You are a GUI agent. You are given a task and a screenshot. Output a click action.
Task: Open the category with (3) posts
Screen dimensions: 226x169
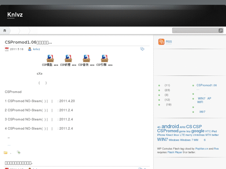point(166,95)
